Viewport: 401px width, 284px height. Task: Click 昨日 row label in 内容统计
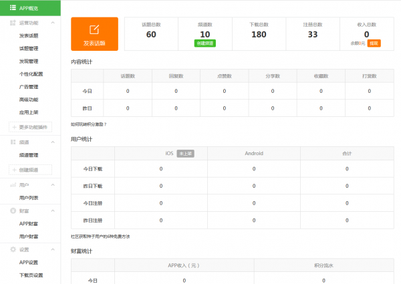click(87, 108)
